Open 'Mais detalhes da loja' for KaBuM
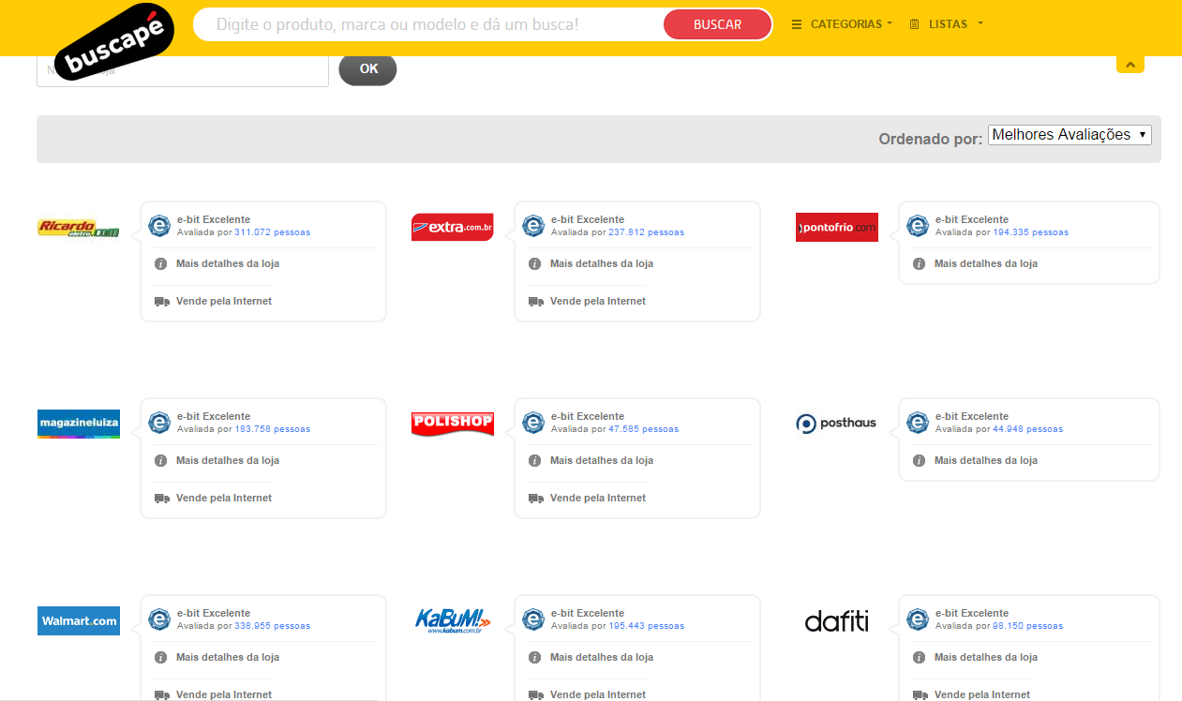This screenshot has width=1182, height=701. 602,658
